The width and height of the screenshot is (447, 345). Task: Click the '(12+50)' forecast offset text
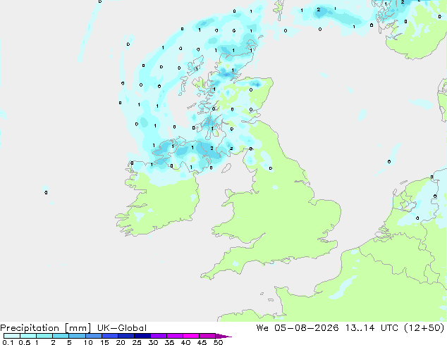pyautogui.click(x=424, y=328)
